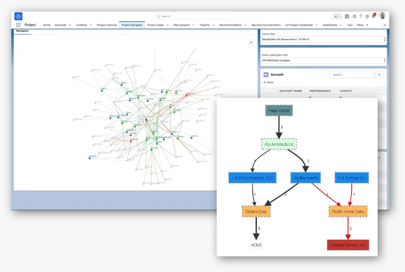This screenshot has width=405, height=272.
Task: Open the Setup gear icon
Action: point(367,16)
